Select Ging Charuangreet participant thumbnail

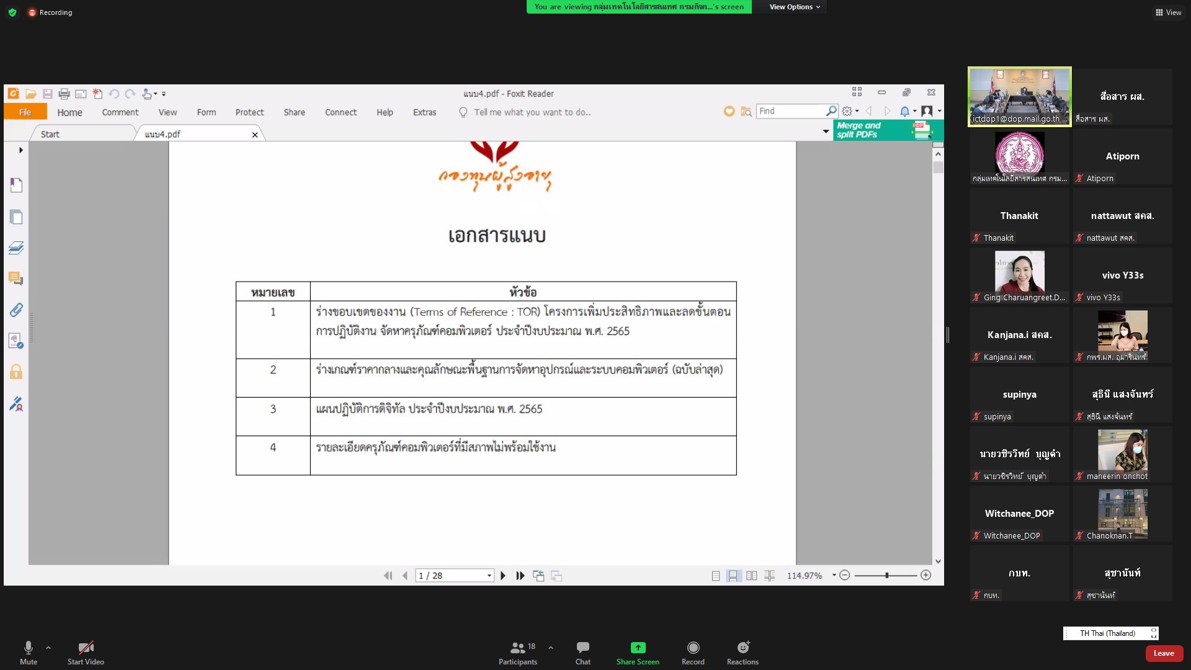click(1020, 275)
